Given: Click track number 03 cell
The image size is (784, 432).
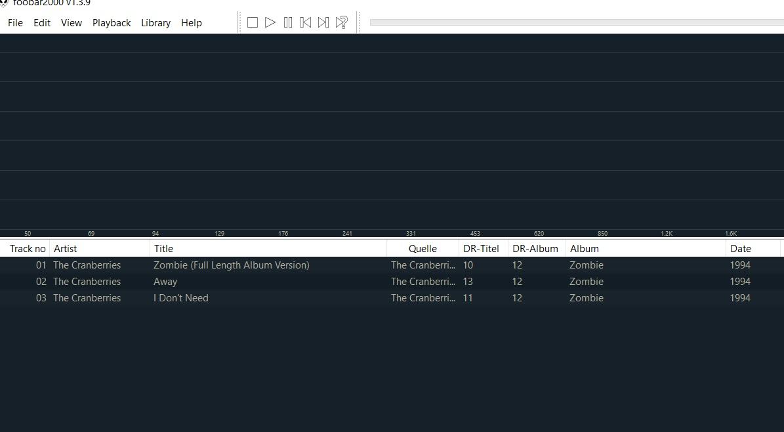Looking at the screenshot, I should 41,298.
